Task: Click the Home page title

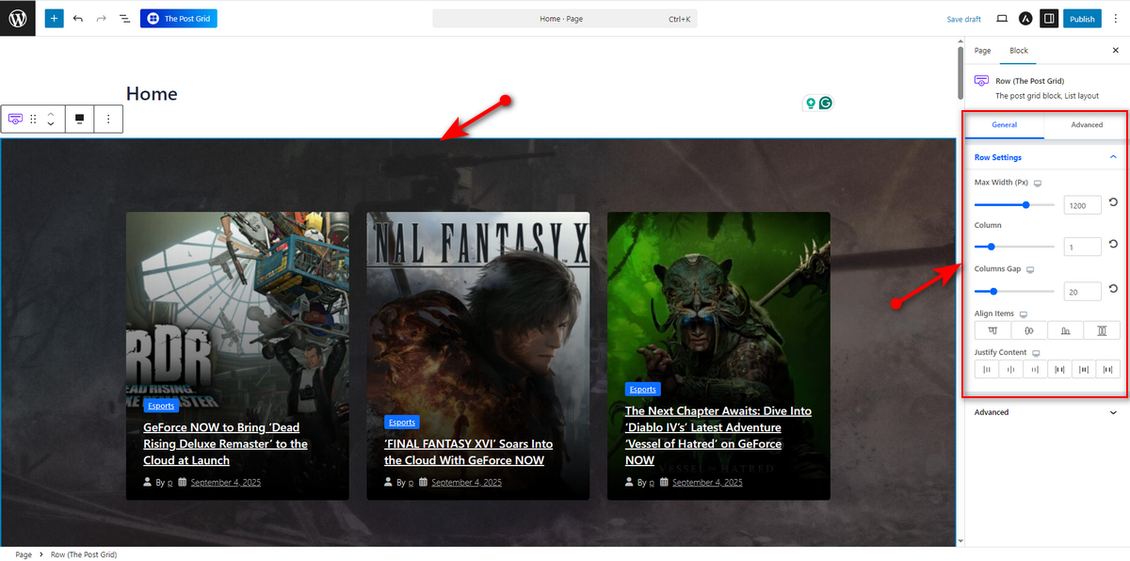Action: (152, 94)
